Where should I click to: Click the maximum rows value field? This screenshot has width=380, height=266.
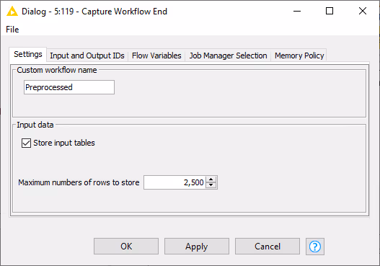coord(174,182)
